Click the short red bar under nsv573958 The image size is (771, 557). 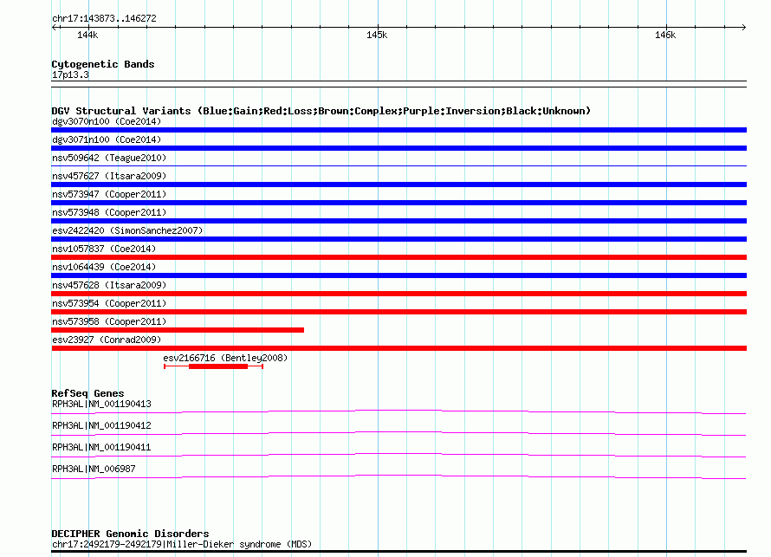pyautogui.click(x=178, y=330)
